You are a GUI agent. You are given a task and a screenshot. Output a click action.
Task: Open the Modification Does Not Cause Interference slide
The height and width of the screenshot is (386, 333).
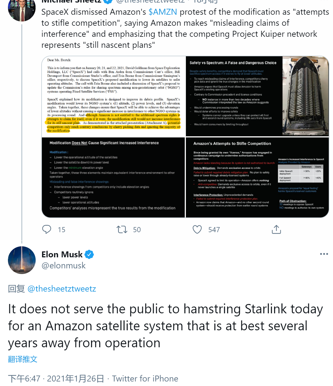(113, 178)
